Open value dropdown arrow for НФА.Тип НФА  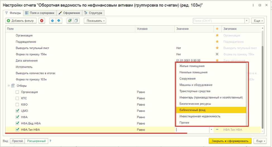tap(211, 130)
